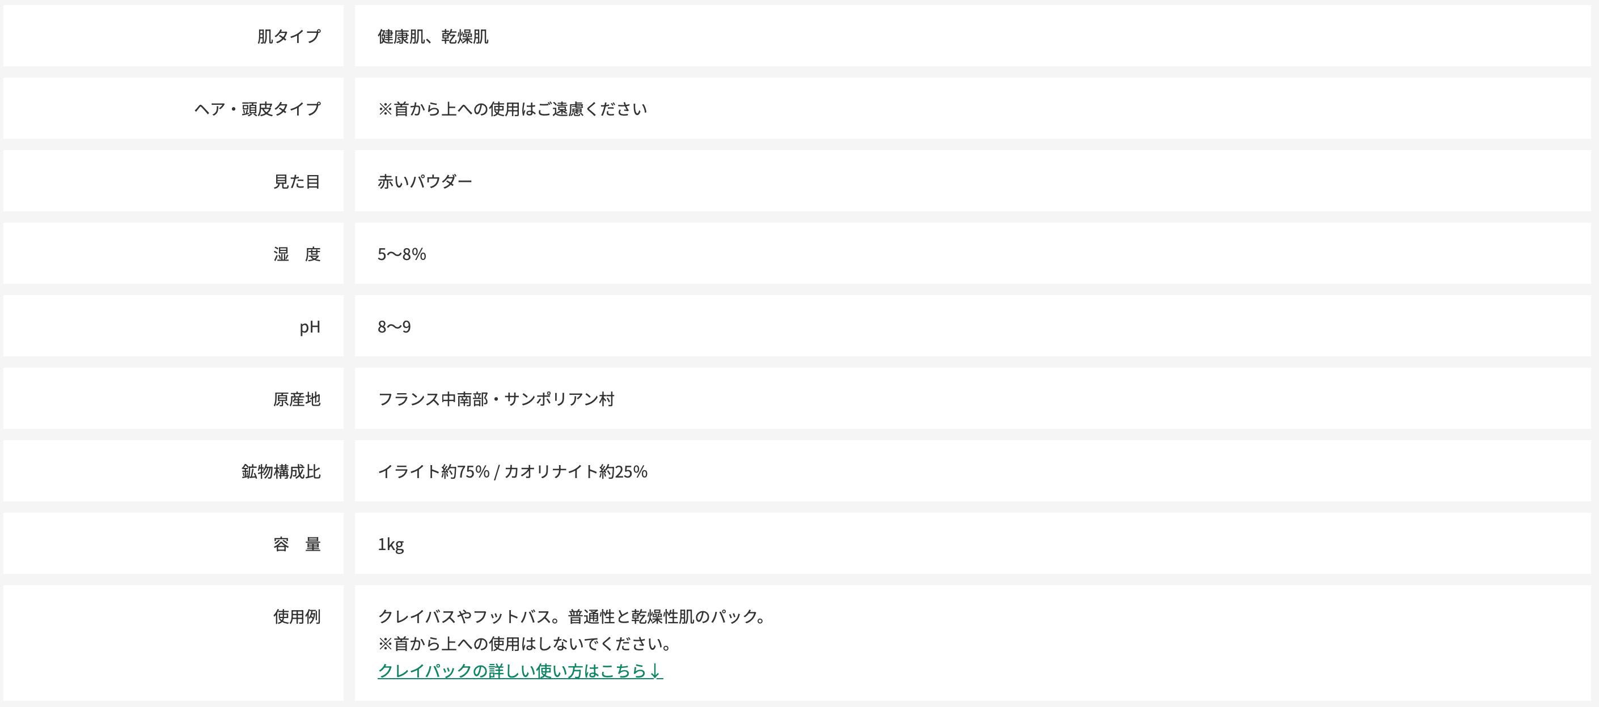Image resolution: width=1599 pixels, height=707 pixels.
Task: Click the クレイバスやフットバス usage description line
Action: [x=571, y=616]
